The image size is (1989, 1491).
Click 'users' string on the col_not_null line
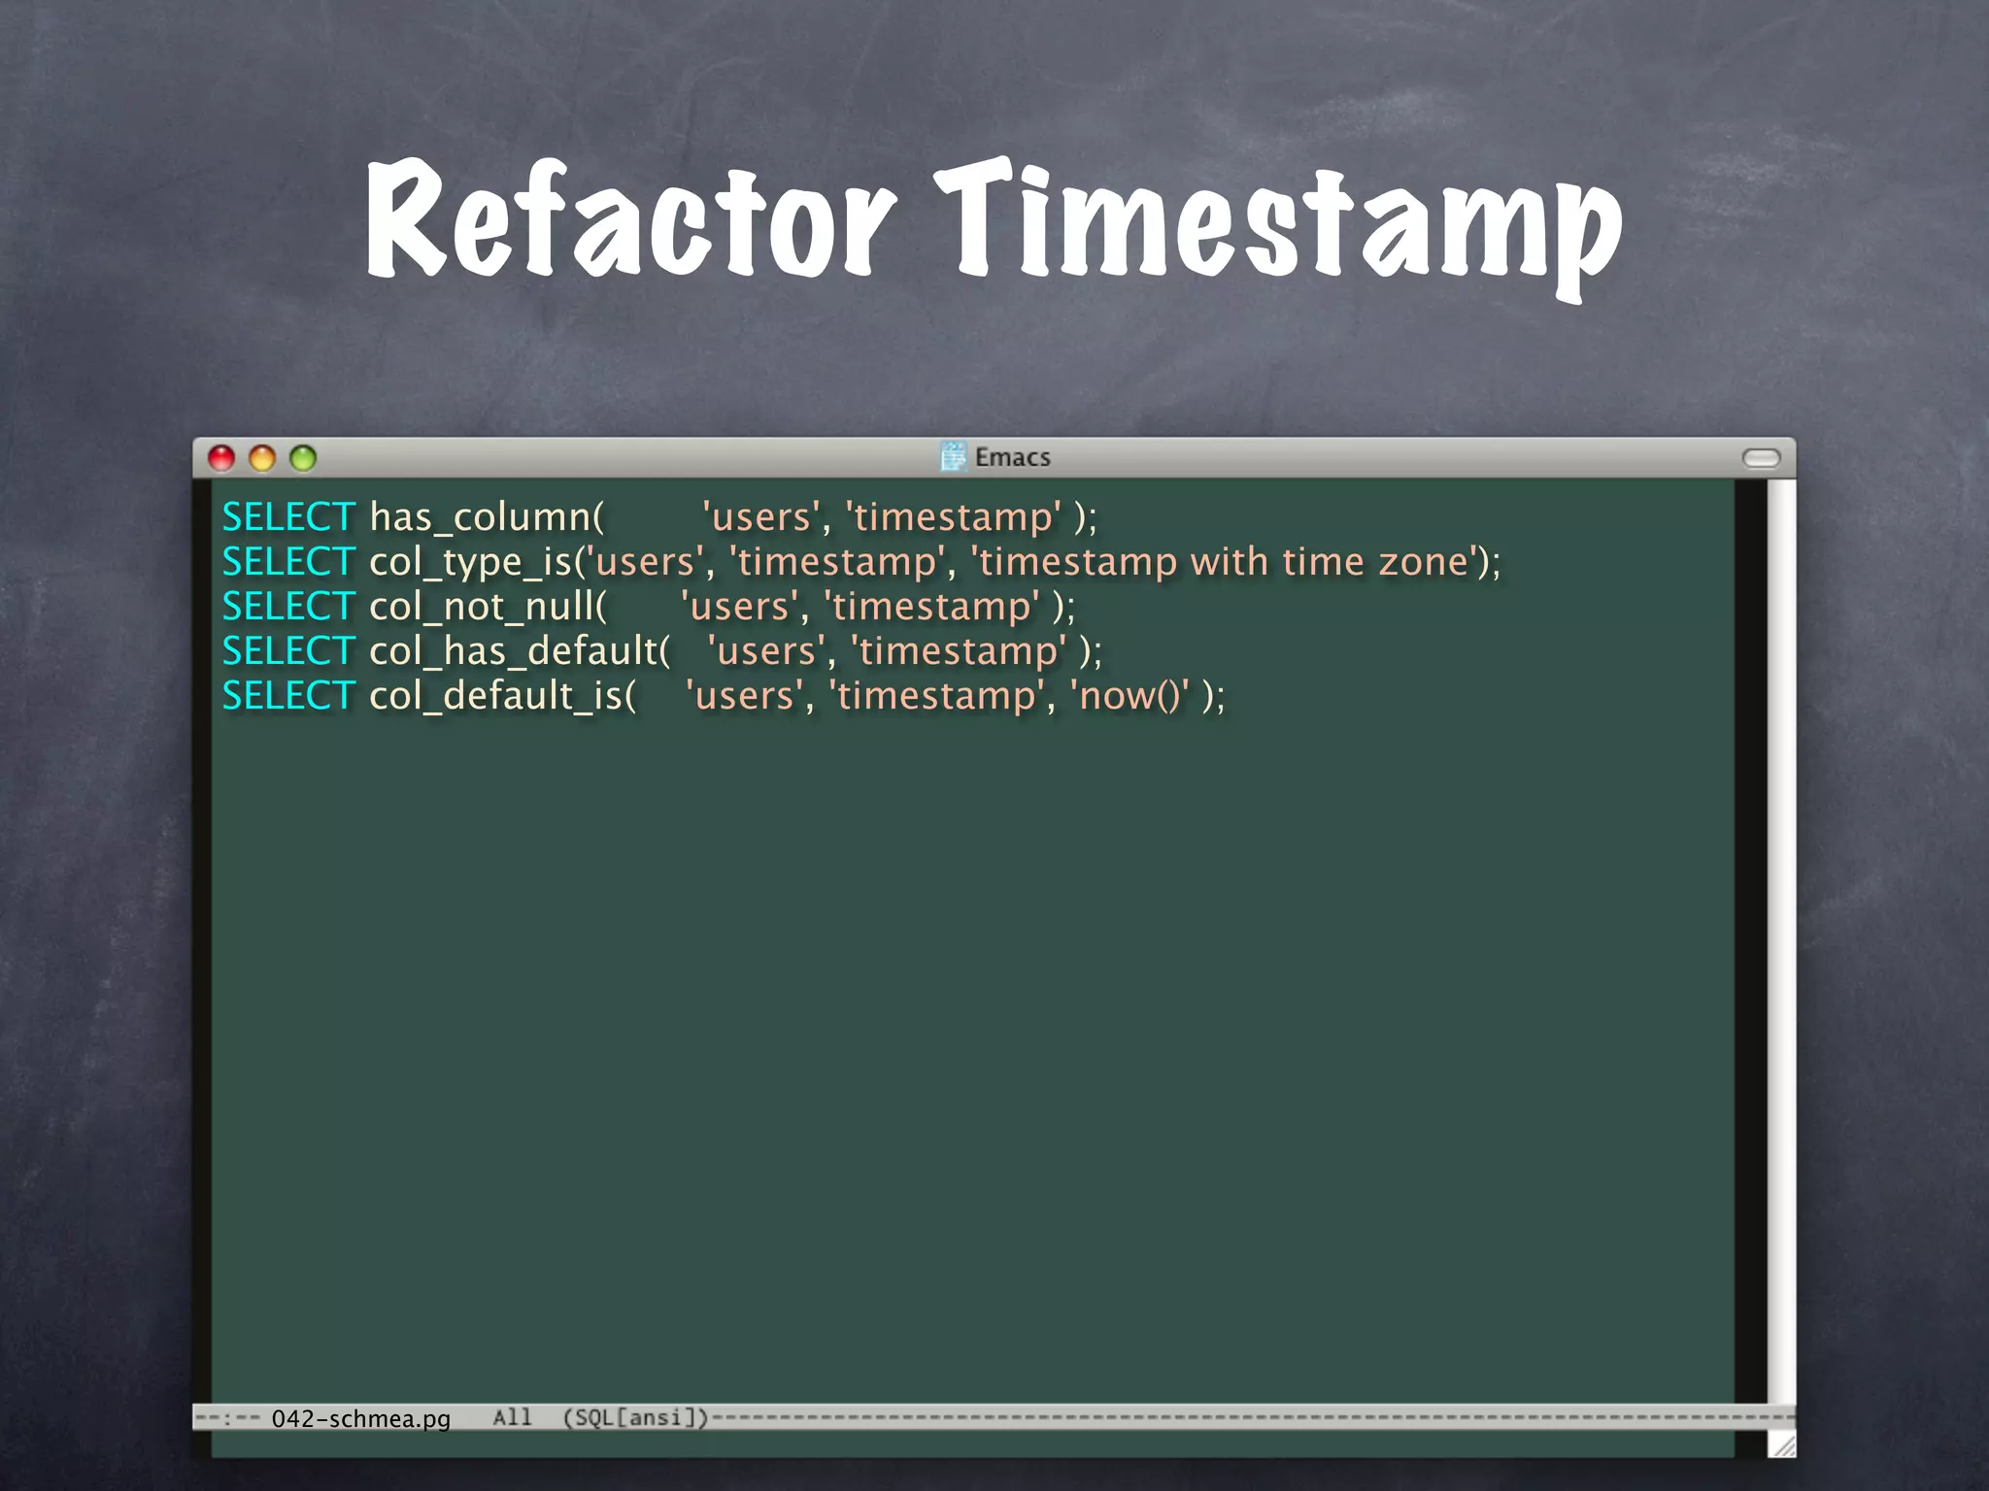coord(739,607)
